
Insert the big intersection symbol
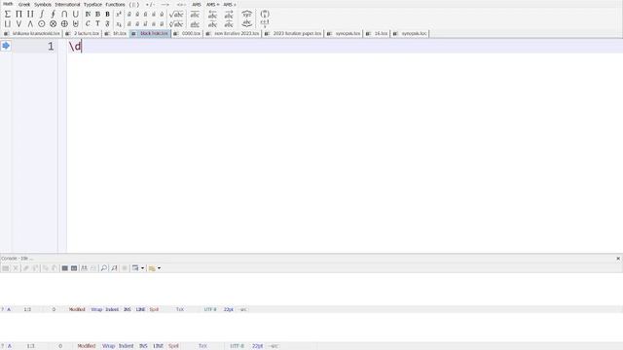tap(64, 15)
